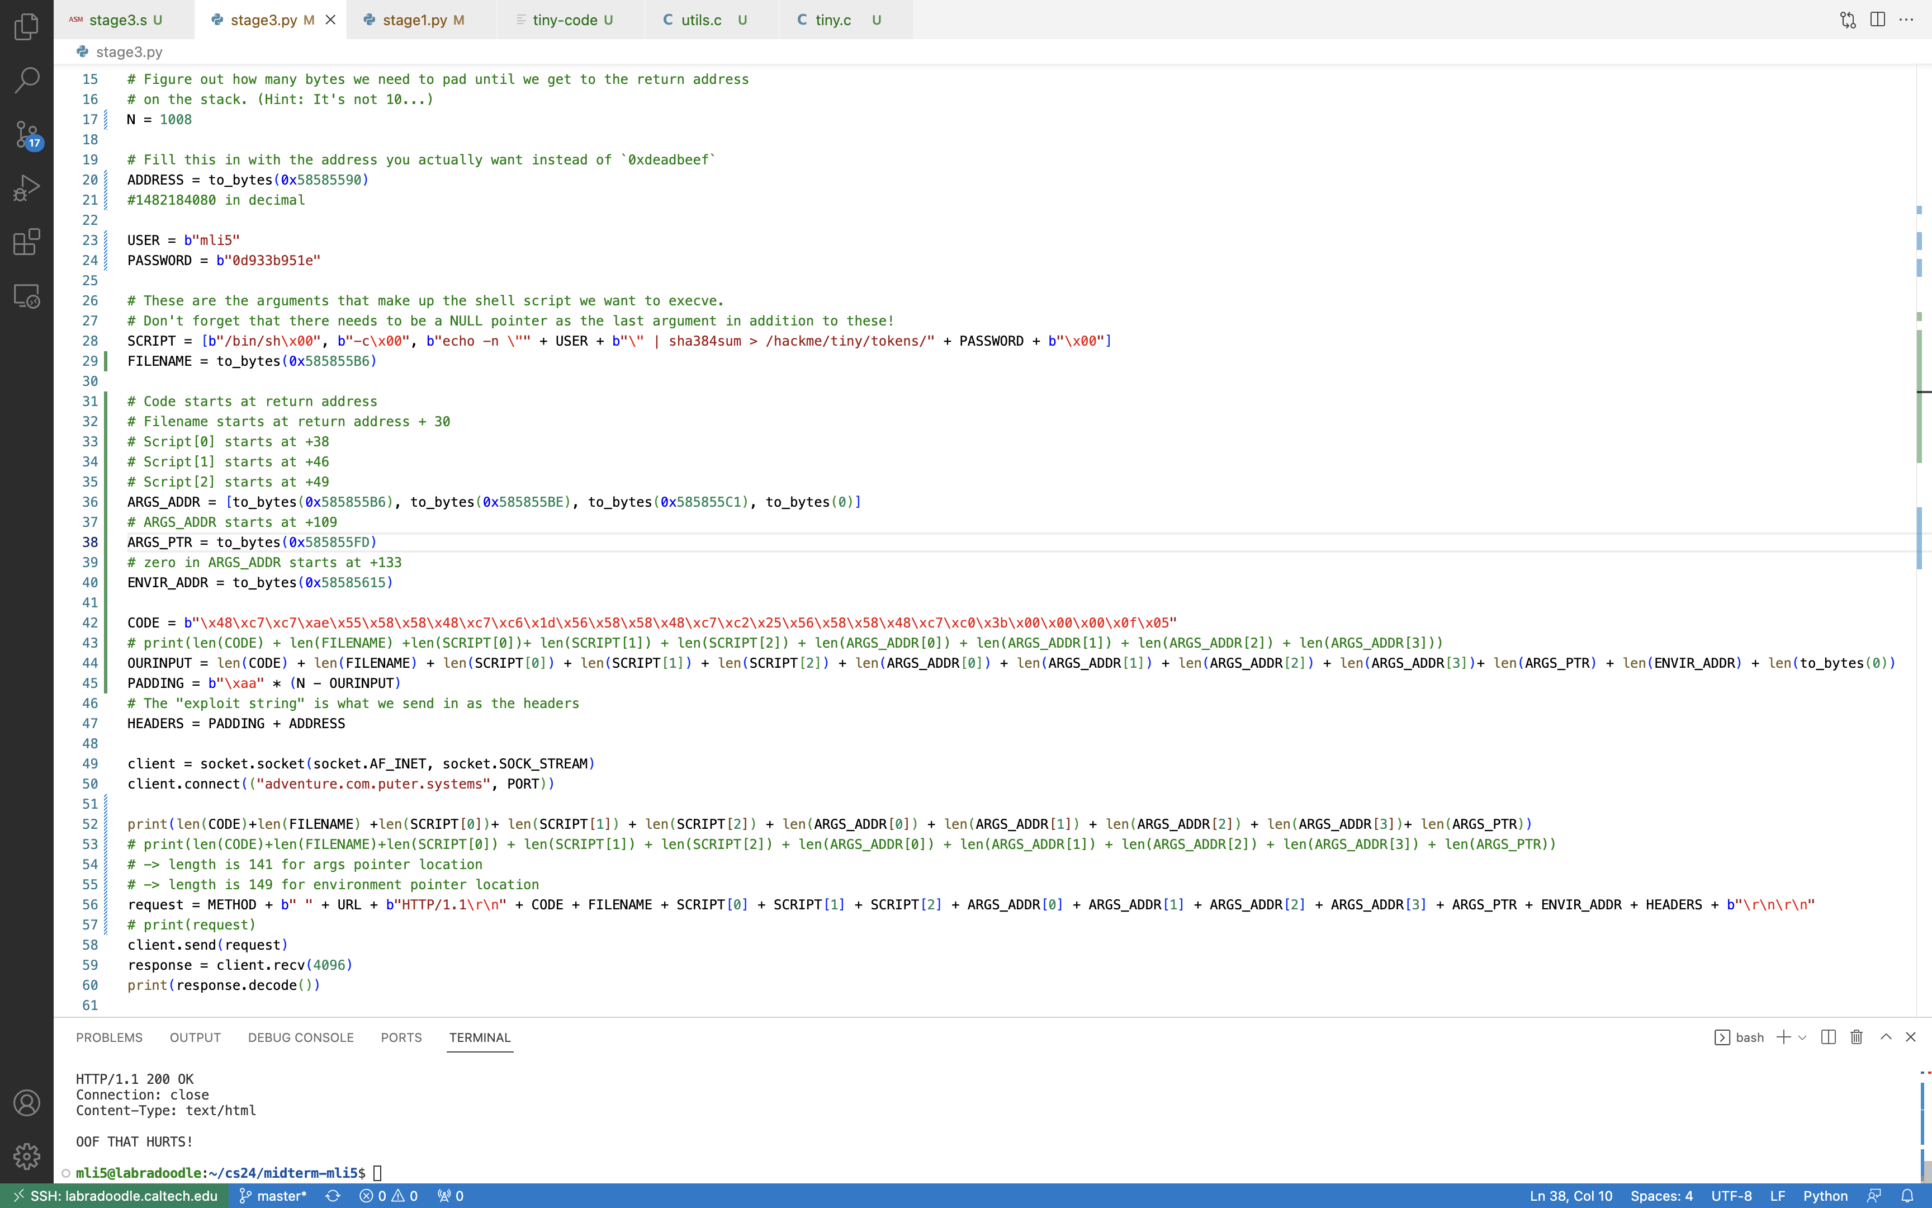Open the Run and Debug view
This screenshot has height=1208, width=1932.
click(26, 188)
